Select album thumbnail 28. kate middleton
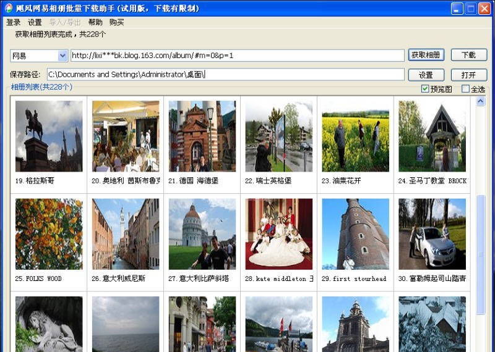Image resolution: width=495 pixels, height=352 pixels. click(x=279, y=234)
